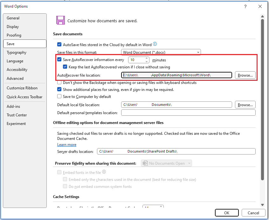The height and width of the screenshot is (220, 269).
Task: Click the AutoRecover minutes number field
Action: tap(137, 60)
